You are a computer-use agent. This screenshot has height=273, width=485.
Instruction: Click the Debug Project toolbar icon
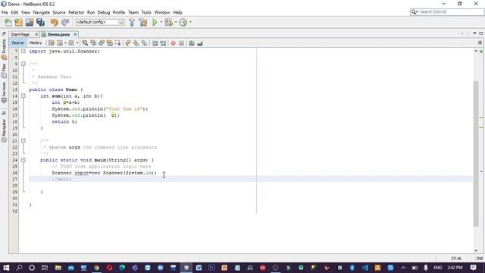point(169,22)
